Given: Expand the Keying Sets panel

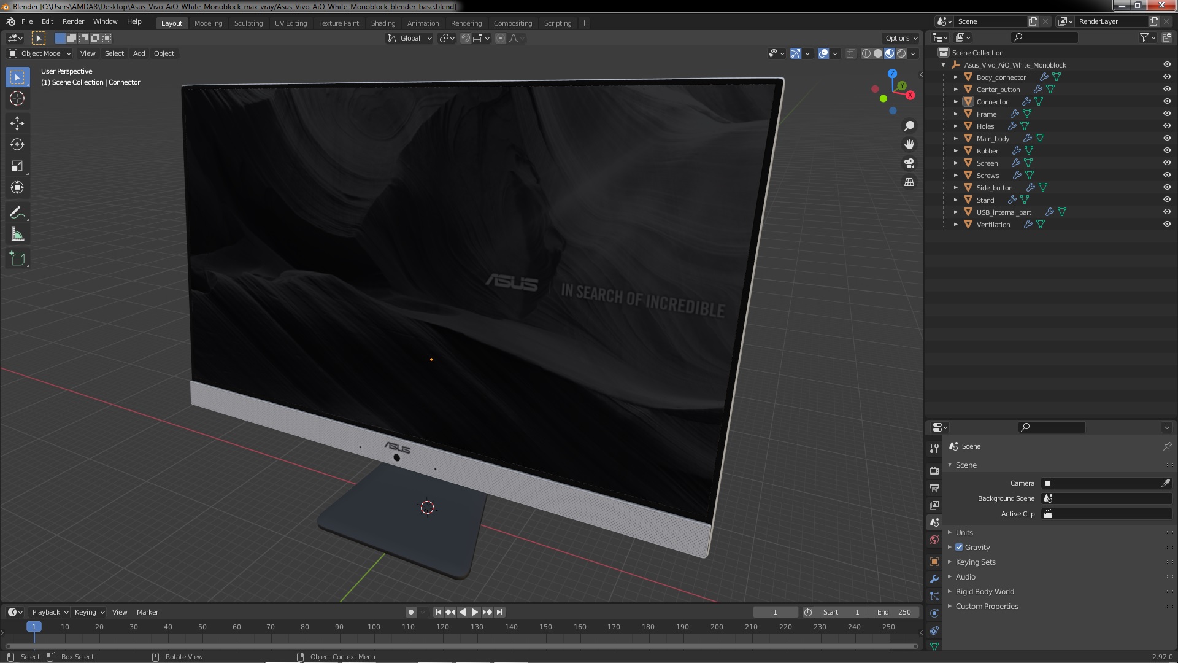Looking at the screenshot, I should 975,562.
